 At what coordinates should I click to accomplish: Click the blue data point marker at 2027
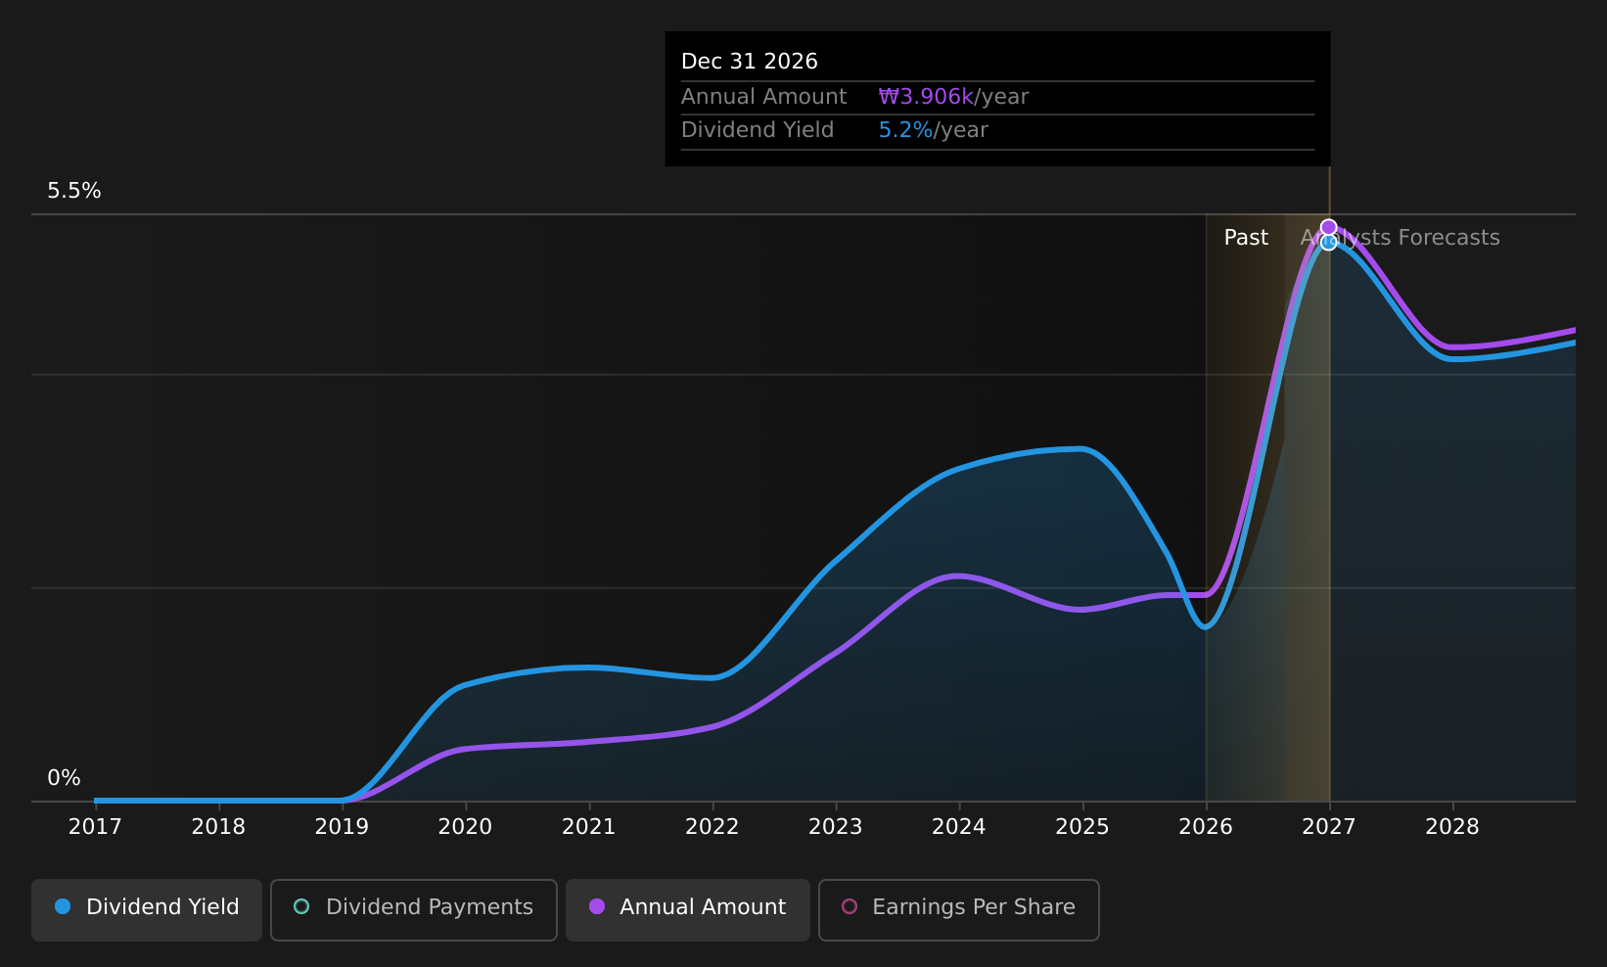1328,242
